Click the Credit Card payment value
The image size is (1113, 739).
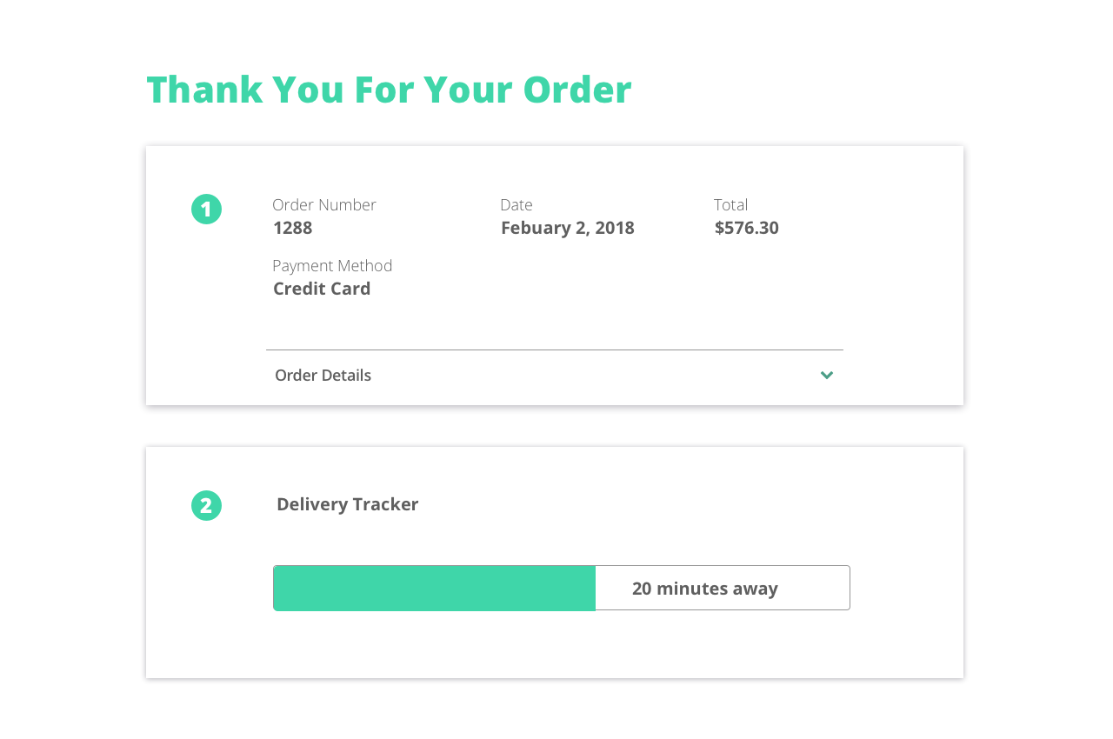(322, 289)
